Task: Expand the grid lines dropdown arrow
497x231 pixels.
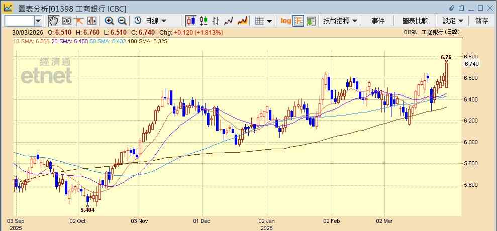Action: [x=269, y=21]
